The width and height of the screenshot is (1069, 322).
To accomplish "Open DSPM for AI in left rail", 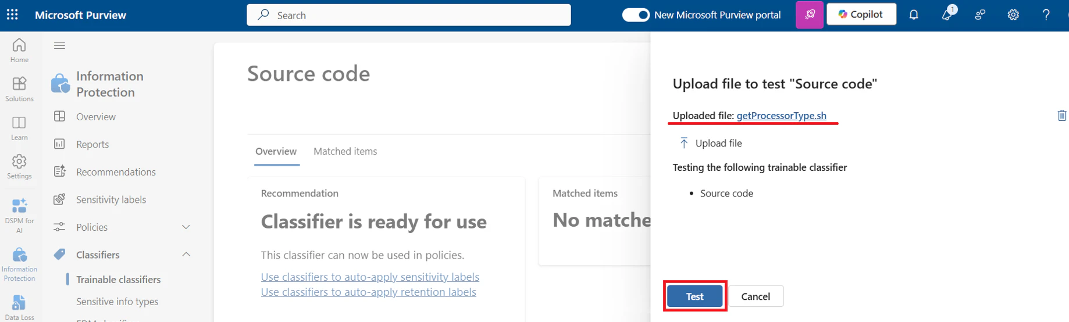I will click(19, 216).
